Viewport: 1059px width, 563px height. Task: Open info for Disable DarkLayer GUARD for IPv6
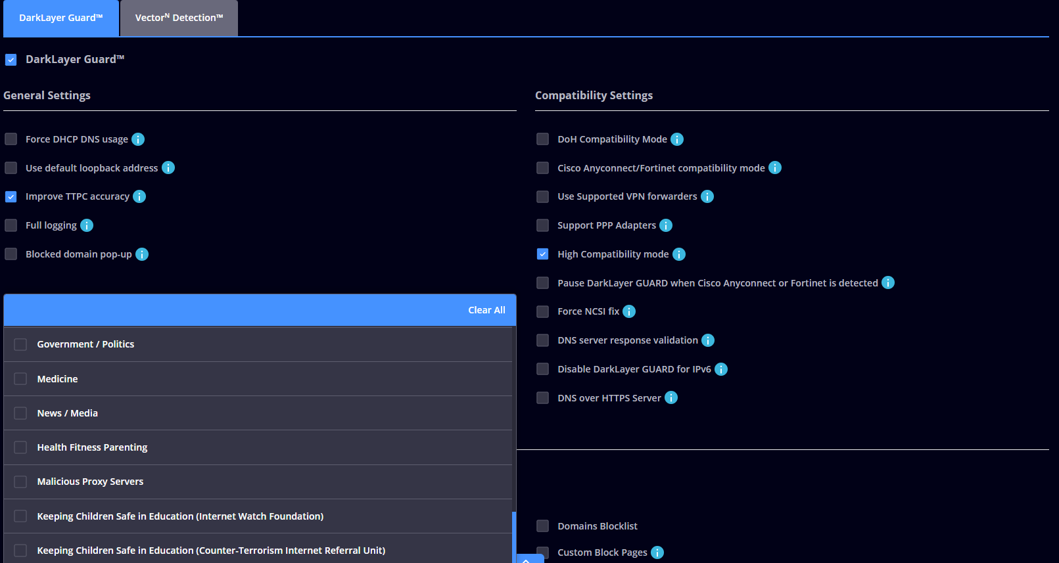(721, 369)
